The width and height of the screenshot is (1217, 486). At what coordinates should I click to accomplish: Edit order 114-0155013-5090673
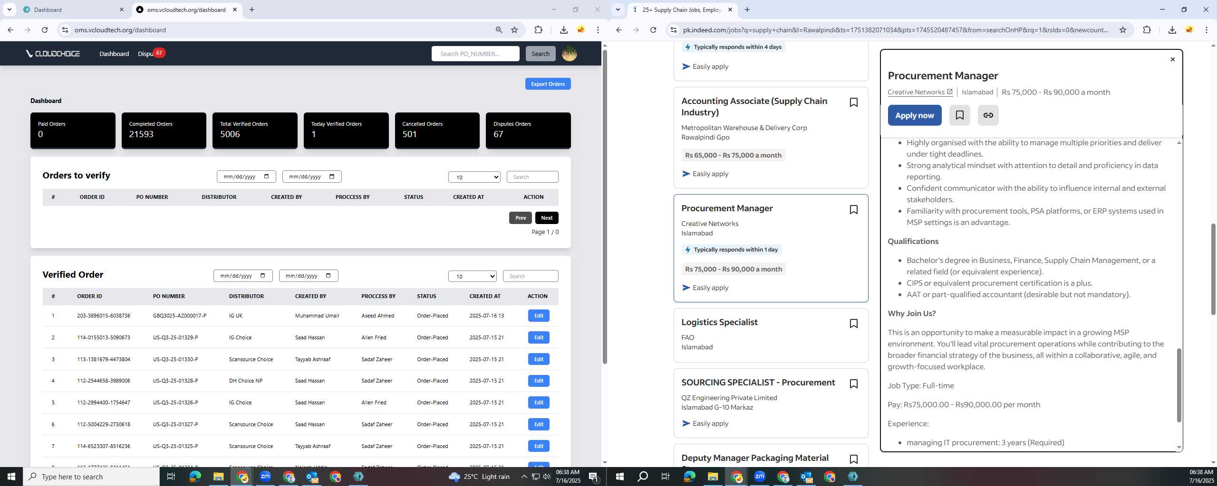pos(539,337)
